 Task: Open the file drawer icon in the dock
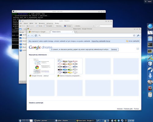150,39
